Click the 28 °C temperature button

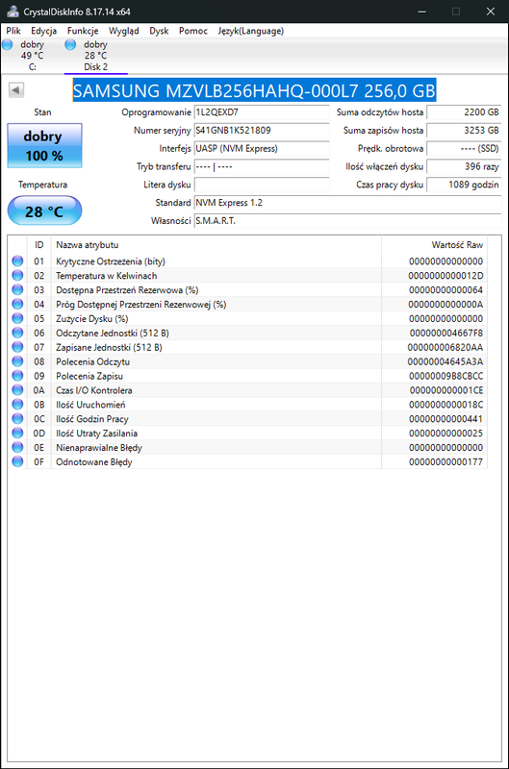point(44,211)
